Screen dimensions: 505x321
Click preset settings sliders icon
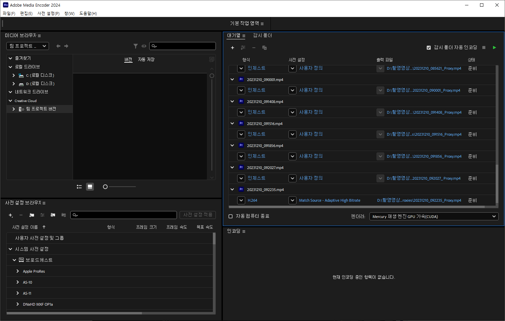42,215
